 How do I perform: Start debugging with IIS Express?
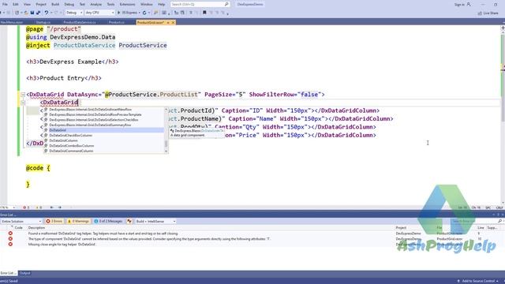[128, 13]
